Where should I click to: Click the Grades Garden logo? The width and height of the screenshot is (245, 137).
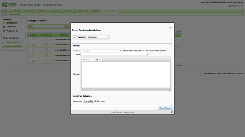click(x=9, y=5)
